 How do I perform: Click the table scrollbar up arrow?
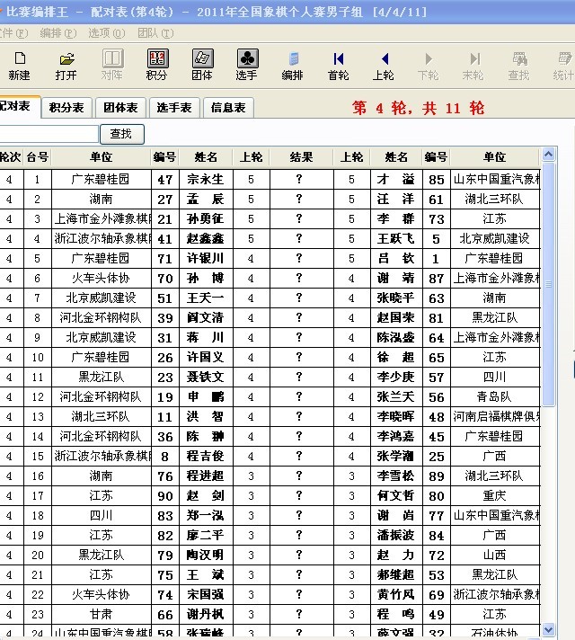[x=548, y=155]
